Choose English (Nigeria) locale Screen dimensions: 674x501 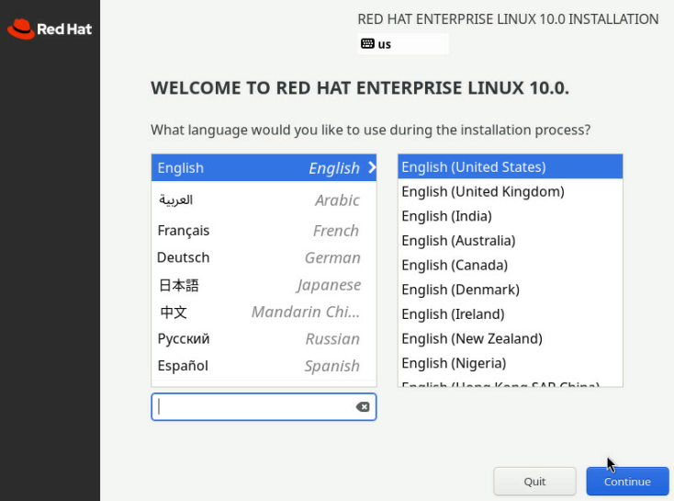(x=511, y=363)
